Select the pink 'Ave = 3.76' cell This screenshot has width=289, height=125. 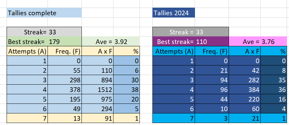(259, 42)
